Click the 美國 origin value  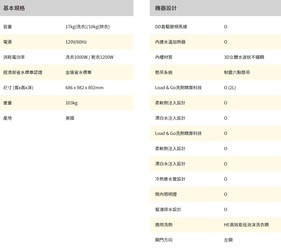(70, 118)
